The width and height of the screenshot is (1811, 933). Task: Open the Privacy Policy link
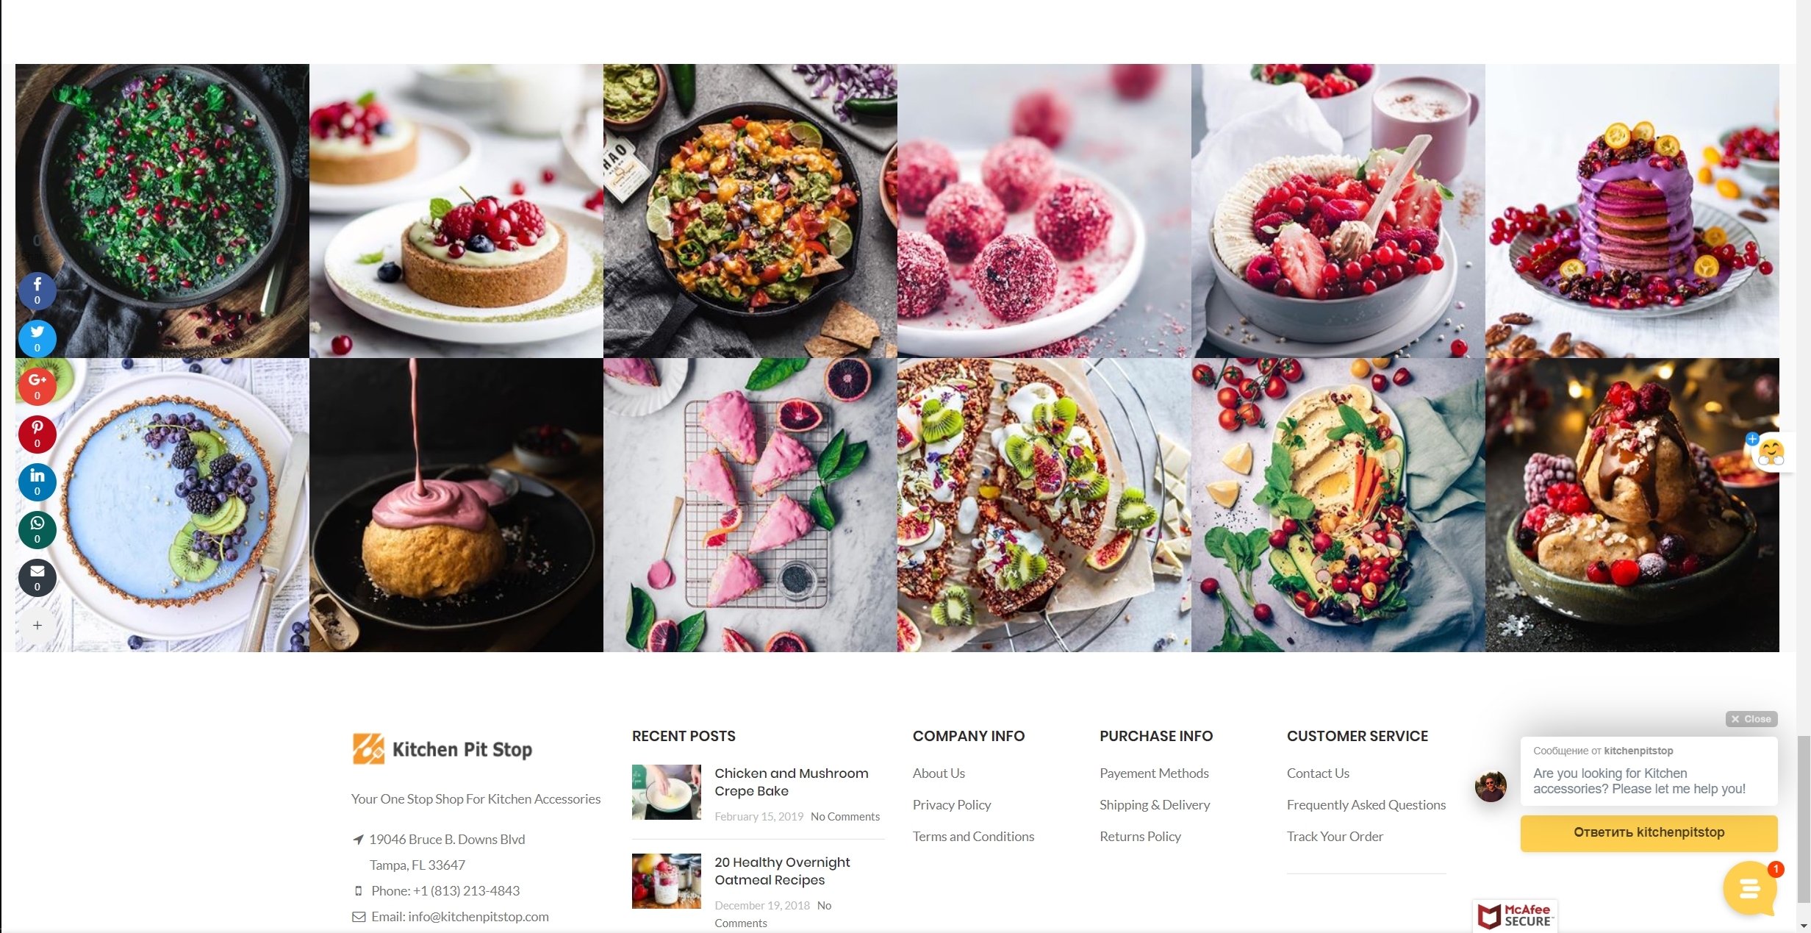(951, 805)
